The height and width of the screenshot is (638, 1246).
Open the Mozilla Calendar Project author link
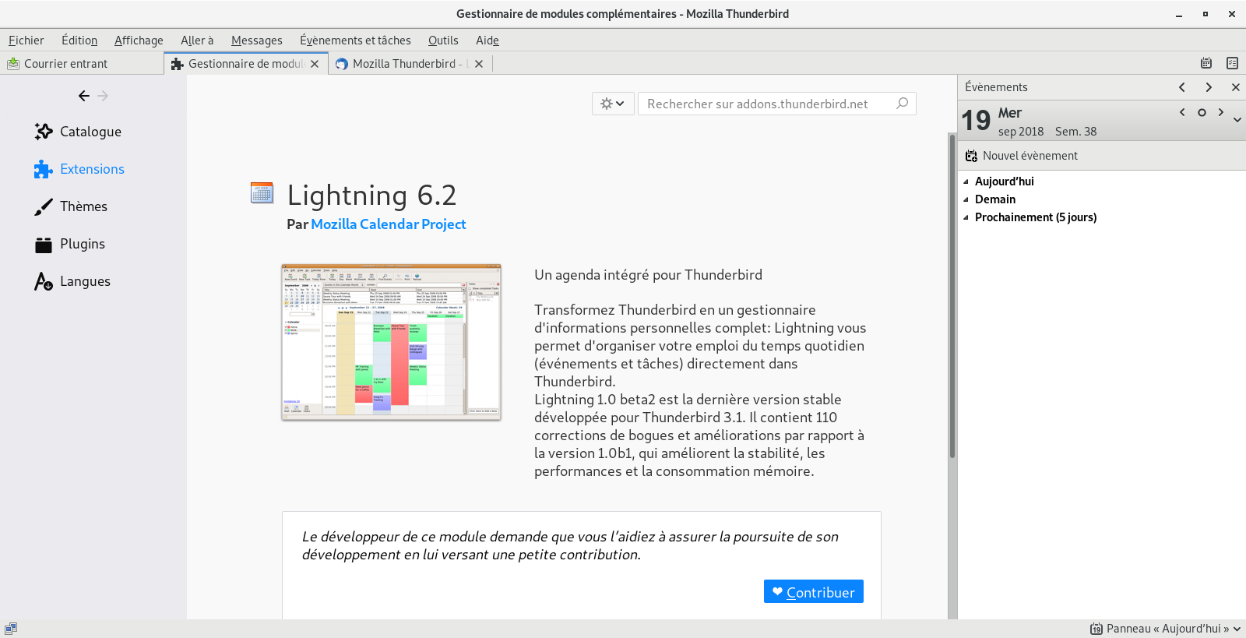coord(388,224)
